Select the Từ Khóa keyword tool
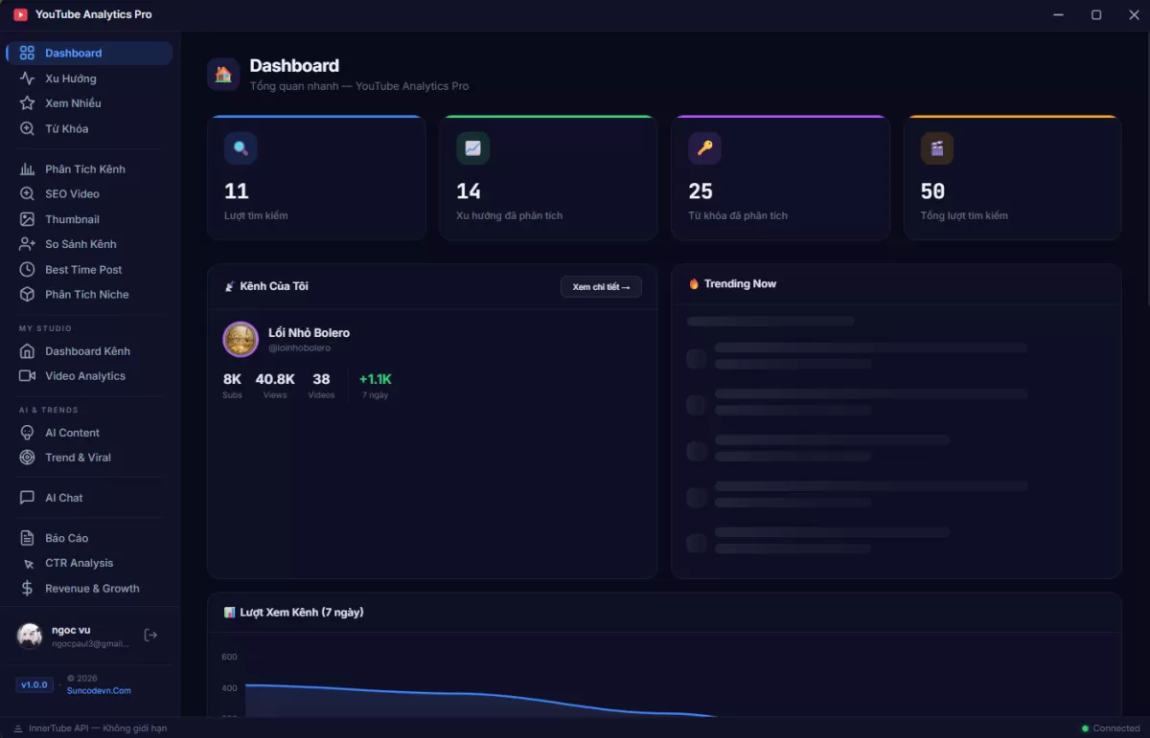This screenshot has height=738, width=1150. pos(67,128)
